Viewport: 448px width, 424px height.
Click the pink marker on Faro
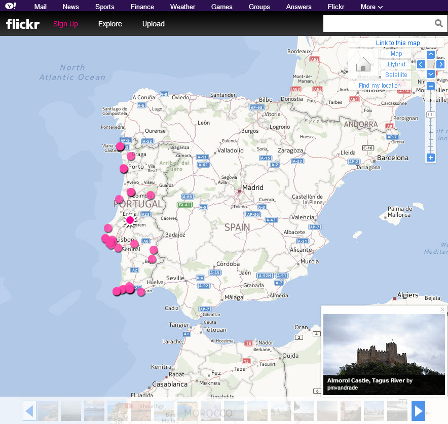[x=141, y=292]
